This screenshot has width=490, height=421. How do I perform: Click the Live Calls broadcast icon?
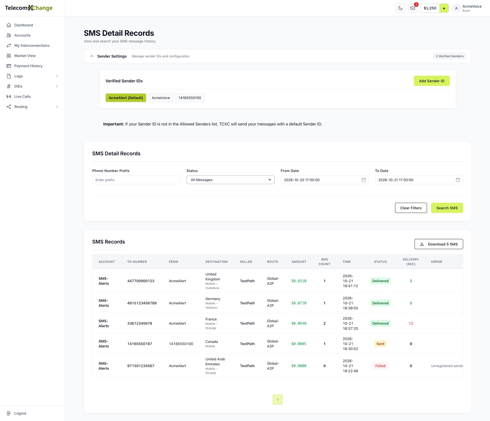click(x=9, y=96)
